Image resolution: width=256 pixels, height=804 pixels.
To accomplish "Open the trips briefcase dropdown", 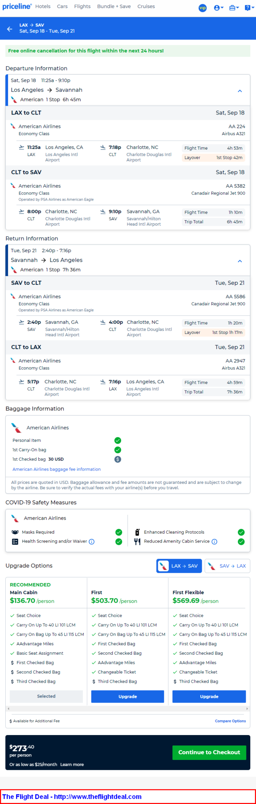I will pos(234,8).
